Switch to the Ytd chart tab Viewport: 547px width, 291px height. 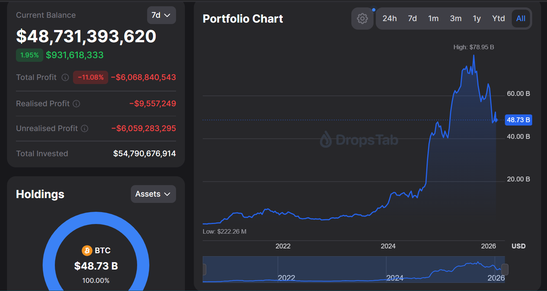[x=498, y=18]
